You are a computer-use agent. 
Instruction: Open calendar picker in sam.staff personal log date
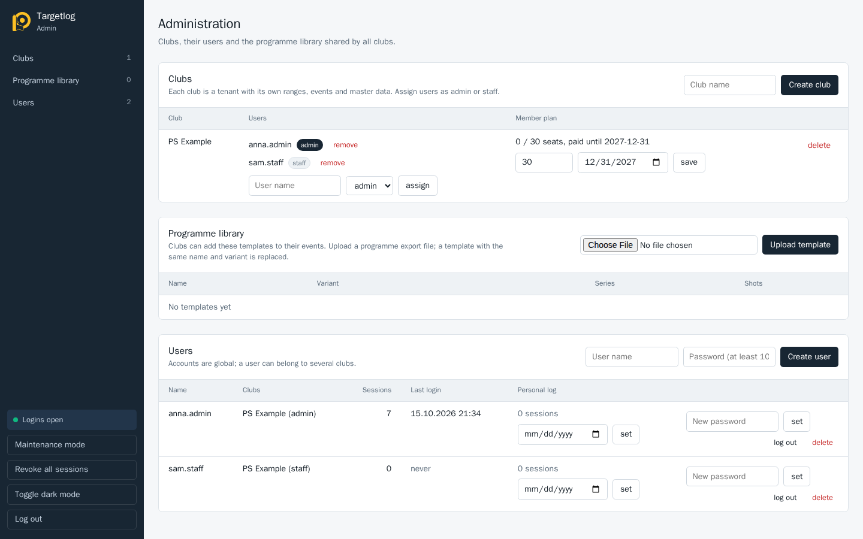(596, 489)
